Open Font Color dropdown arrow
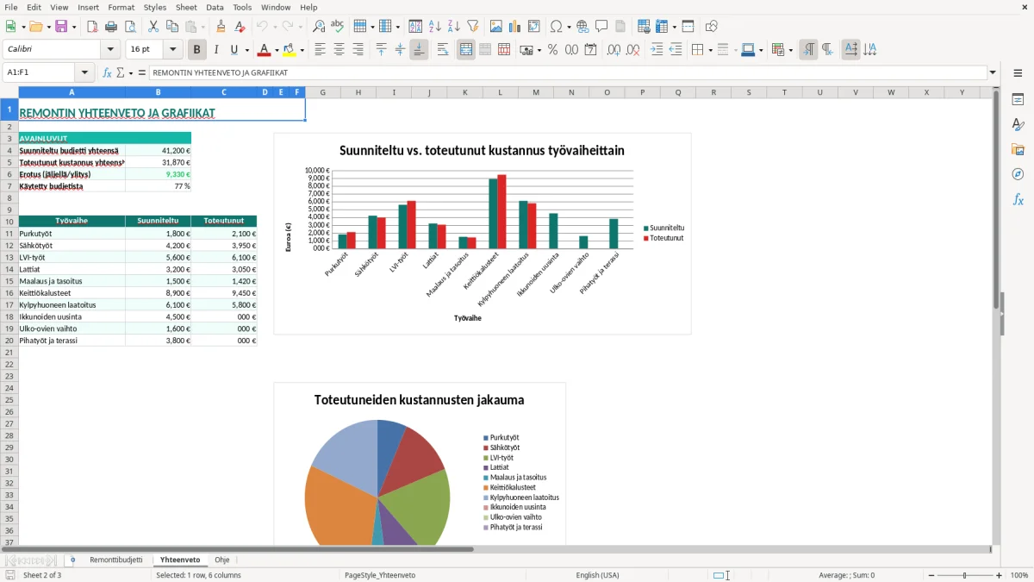This screenshot has width=1034, height=582. [277, 50]
